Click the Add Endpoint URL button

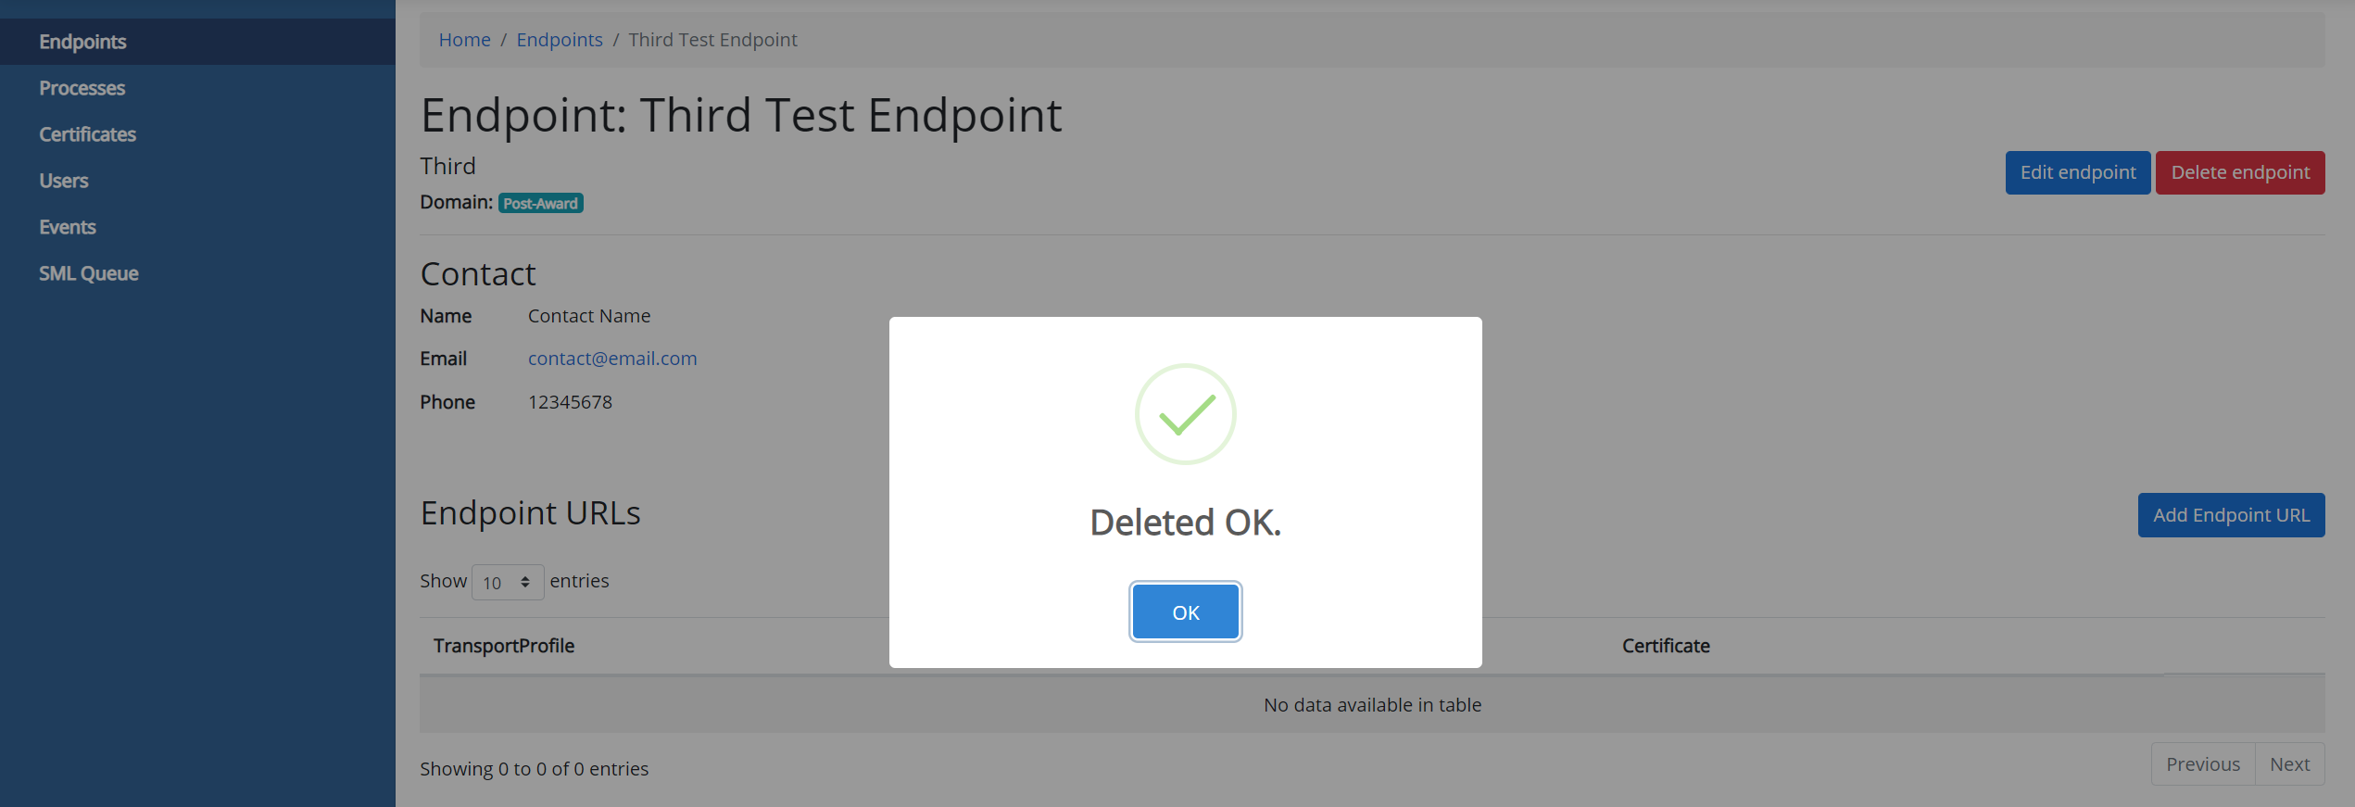(2231, 515)
